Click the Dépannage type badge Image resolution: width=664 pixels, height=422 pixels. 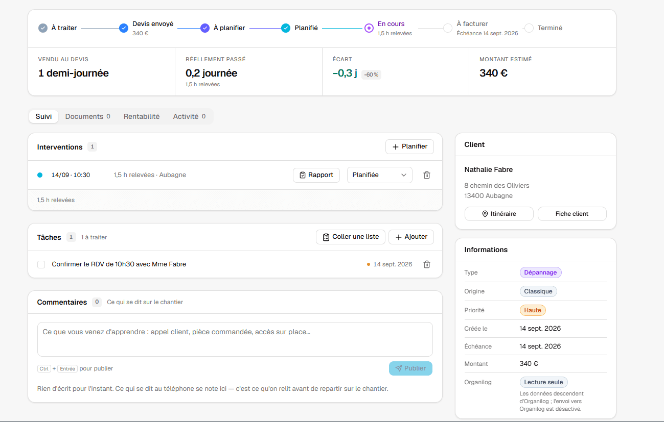point(541,272)
